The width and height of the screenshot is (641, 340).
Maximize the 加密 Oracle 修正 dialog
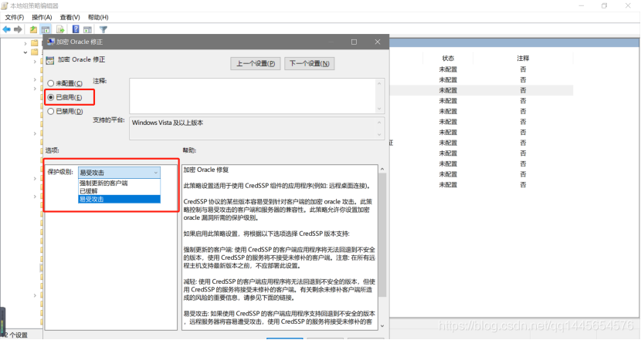coord(354,42)
